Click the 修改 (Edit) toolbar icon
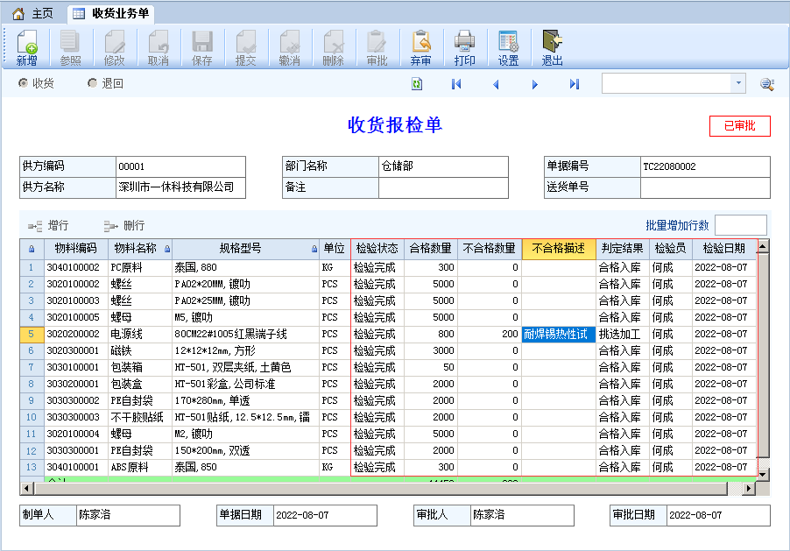This screenshot has width=790, height=551. click(115, 48)
